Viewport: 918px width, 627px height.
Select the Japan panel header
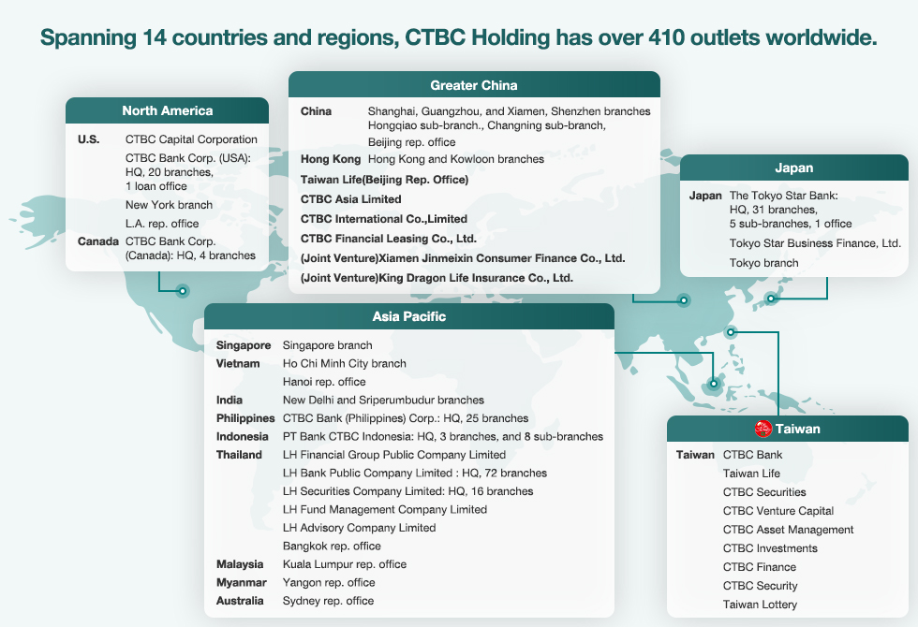[794, 168]
